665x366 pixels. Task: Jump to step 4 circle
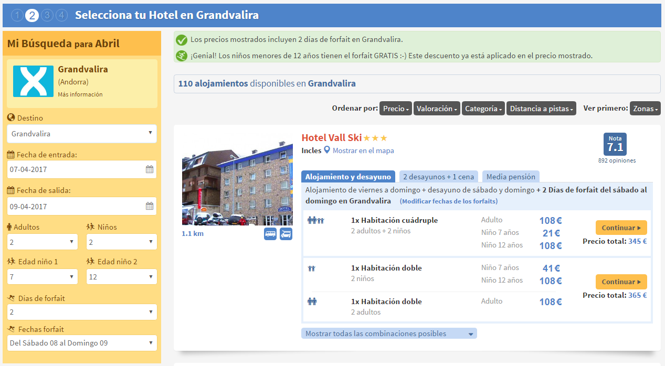tap(61, 15)
